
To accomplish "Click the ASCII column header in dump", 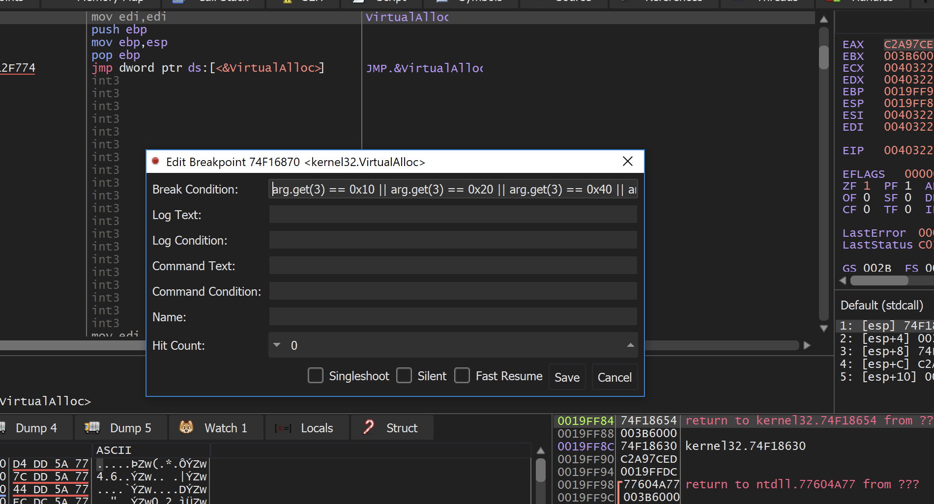I will pos(114,450).
